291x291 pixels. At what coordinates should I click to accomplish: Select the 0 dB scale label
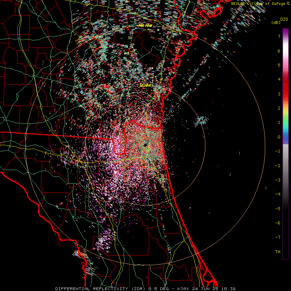(279, 137)
